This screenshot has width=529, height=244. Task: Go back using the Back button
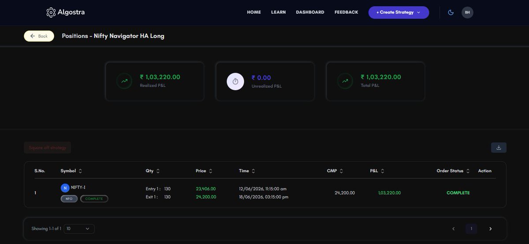pos(39,36)
